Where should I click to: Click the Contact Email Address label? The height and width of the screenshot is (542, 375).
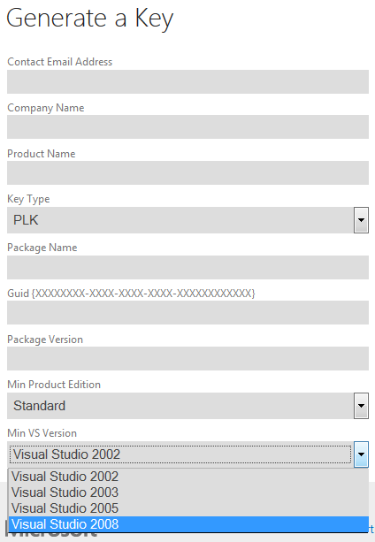point(60,62)
